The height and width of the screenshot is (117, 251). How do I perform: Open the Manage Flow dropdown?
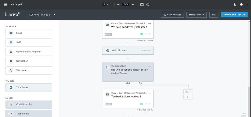tap(196, 15)
